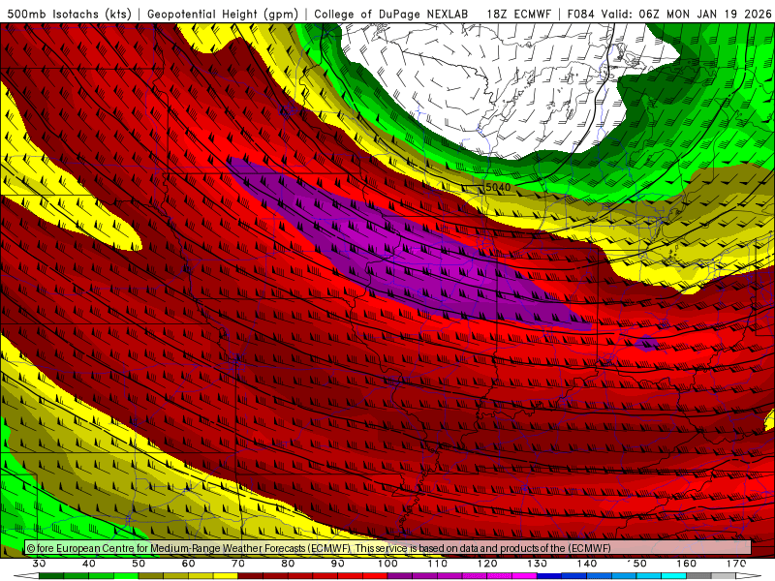Click the '18Z ECMWF' model run label
775x581 pixels.
pos(518,15)
